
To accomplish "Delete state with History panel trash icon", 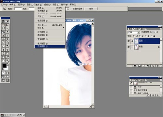I will [158, 95].
